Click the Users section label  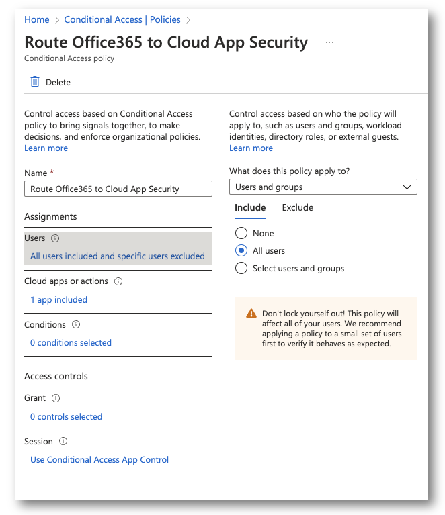tap(34, 238)
